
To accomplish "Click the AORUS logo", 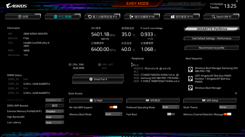I will click(17, 6).
